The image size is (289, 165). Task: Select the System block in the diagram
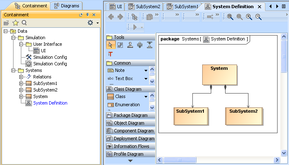tap(219, 75)
